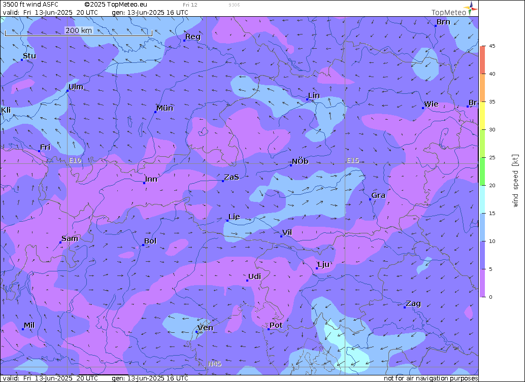Click the 'Bol' city label
Screen dimensions: 525x382
tap(150, 241)
